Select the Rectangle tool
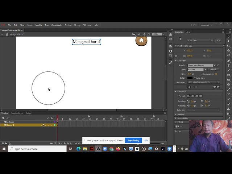The width and height of the screenshot is (232, 174). click(x=228, y=75)
